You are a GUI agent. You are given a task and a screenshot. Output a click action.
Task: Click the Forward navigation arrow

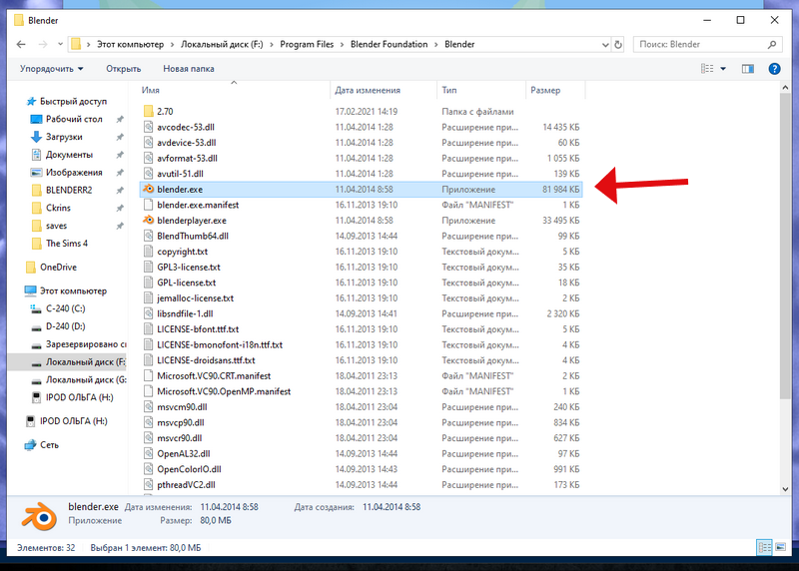coord(43,44)
